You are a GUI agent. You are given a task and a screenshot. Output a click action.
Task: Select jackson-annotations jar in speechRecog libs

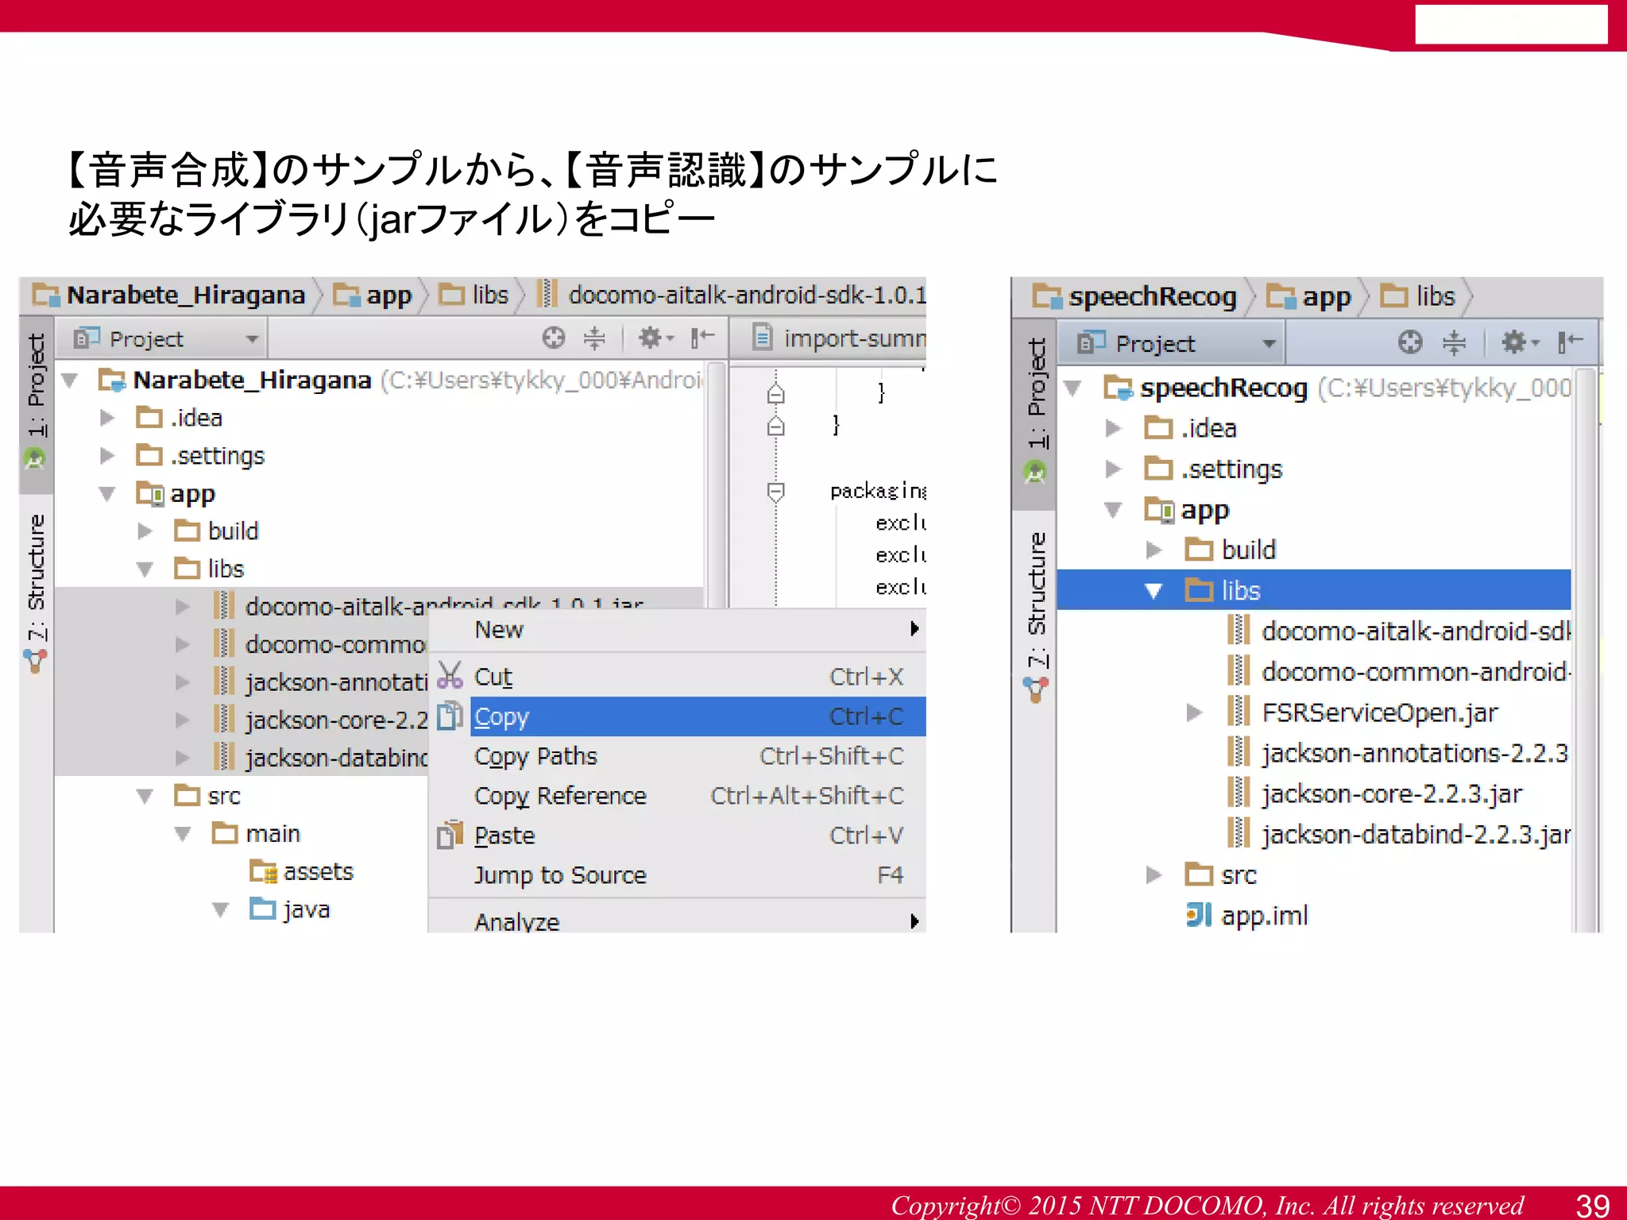click(x=1399, y=752)
